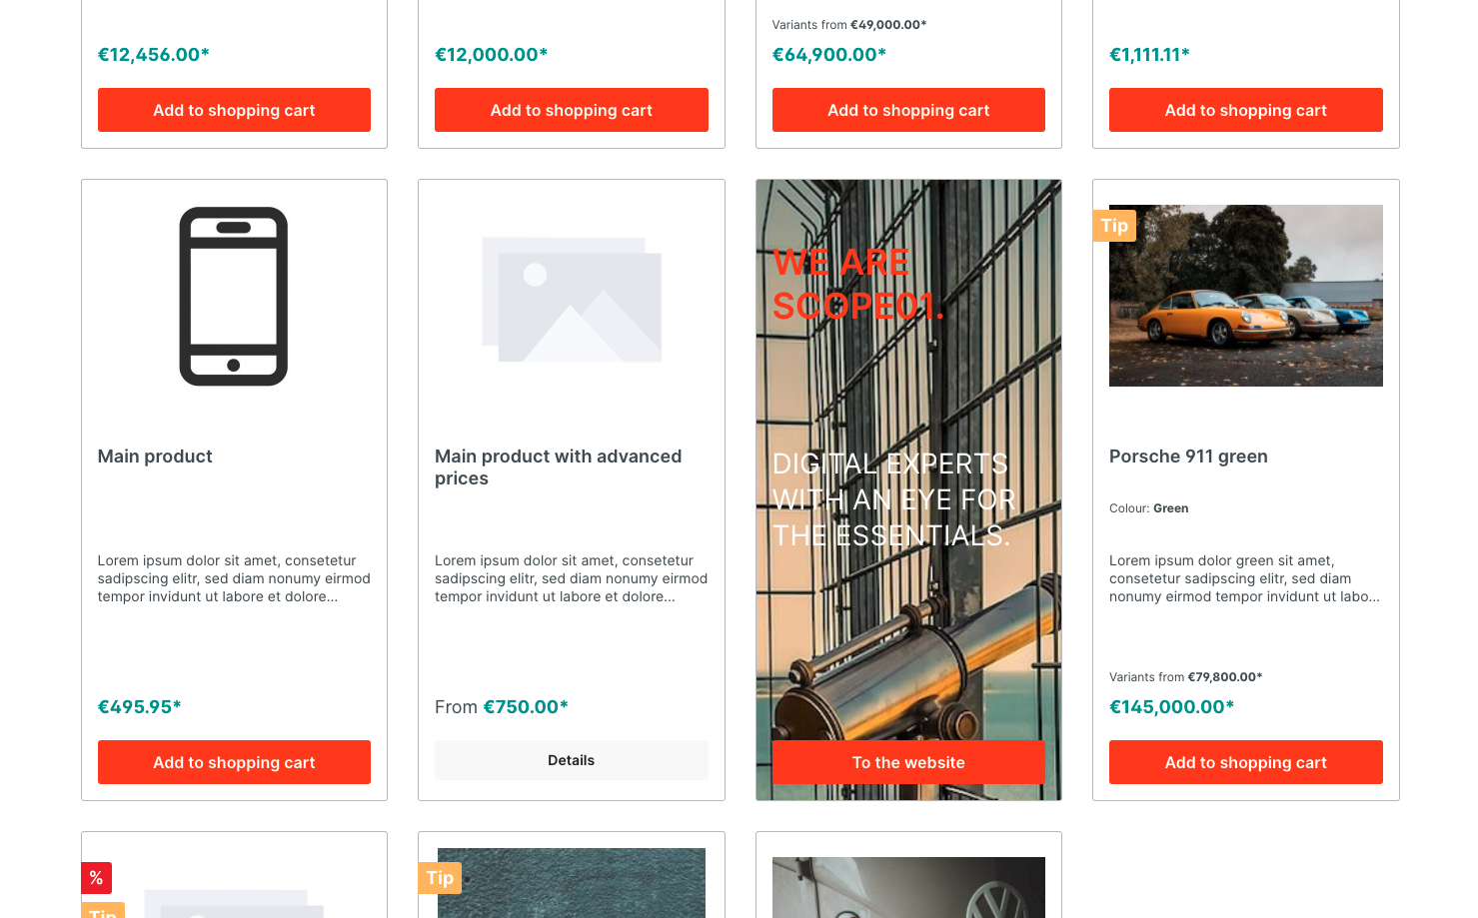Add the €12,456.00 product to shopping cart
The image size is (1478, 918).
click(234, 110)
